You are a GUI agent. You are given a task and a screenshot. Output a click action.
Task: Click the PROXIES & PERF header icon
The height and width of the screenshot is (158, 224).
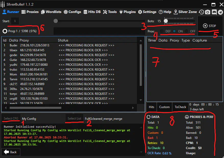pos(187,117)
